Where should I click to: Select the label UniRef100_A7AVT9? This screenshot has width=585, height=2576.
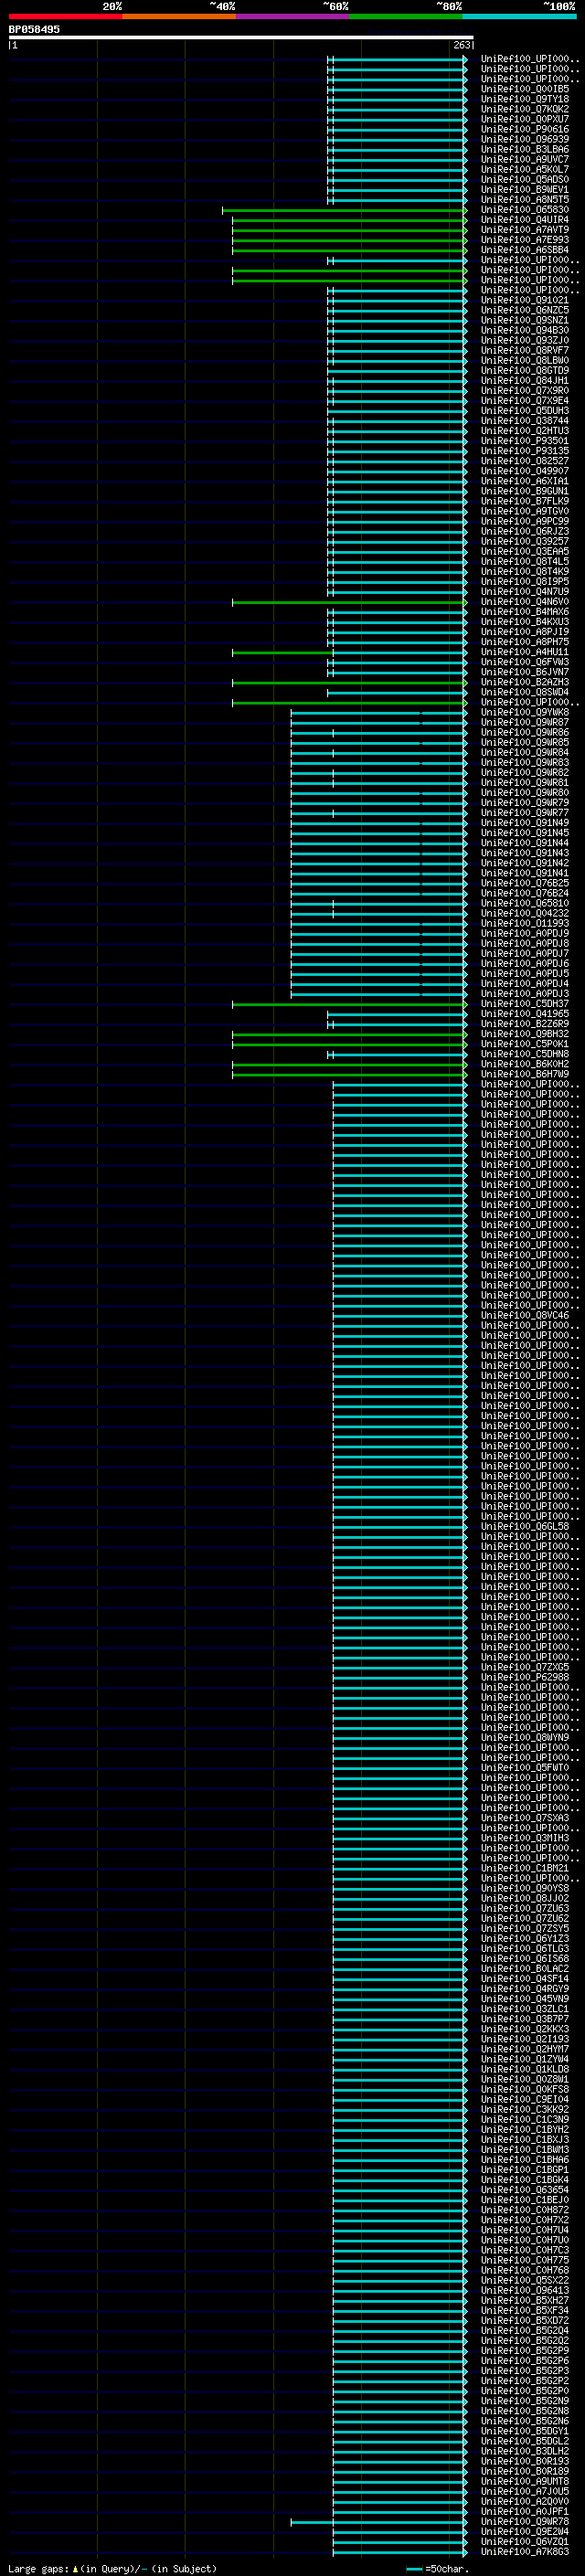coord(524,230)
